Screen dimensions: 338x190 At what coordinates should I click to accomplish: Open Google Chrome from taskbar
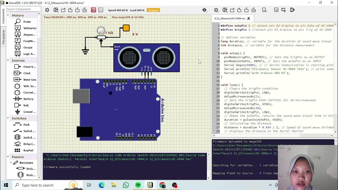tap(162, 185)
